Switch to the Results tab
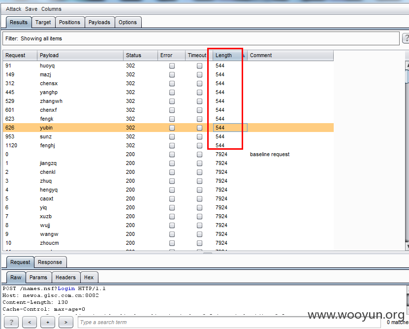The width and height of the screenshot is (409, 329). (19, 22)
